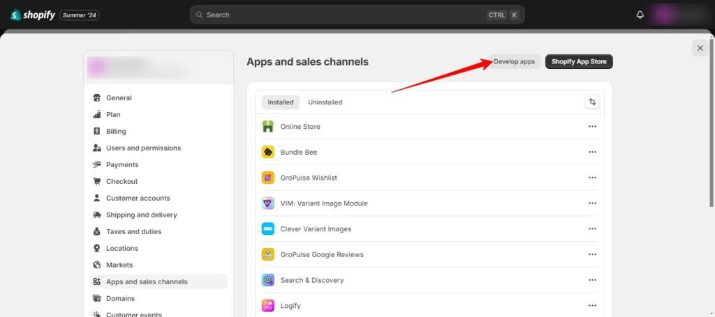
Task: Focus the top Search field
Action: pos(357,15)
